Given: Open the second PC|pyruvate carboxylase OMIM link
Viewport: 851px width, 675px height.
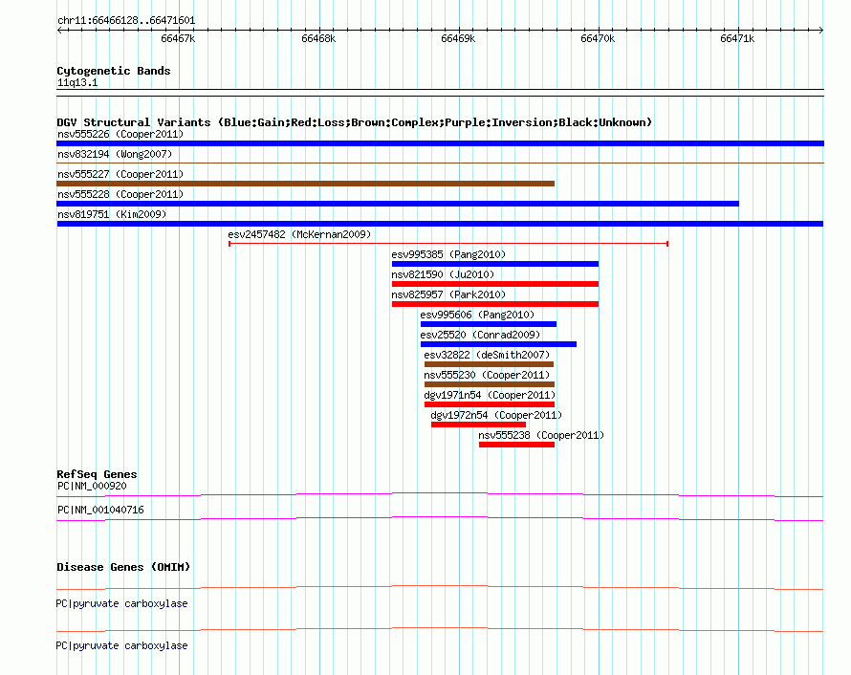Looking at the screenshot, I should 121,645.
